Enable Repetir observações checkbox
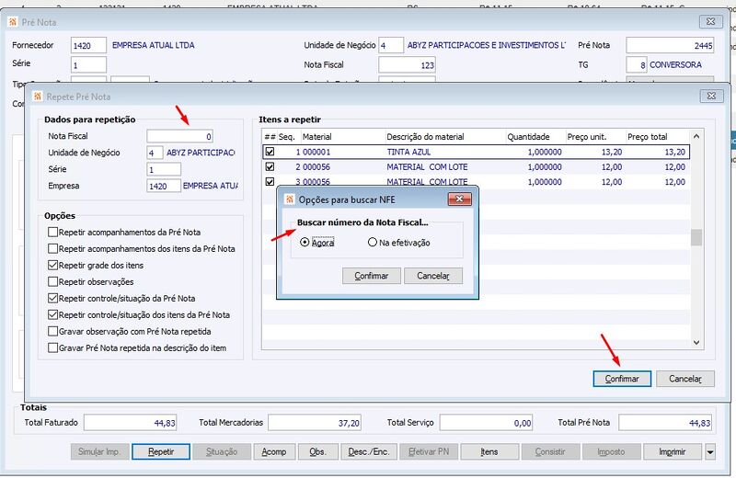The image size is (736, 478). click(53, 281)
